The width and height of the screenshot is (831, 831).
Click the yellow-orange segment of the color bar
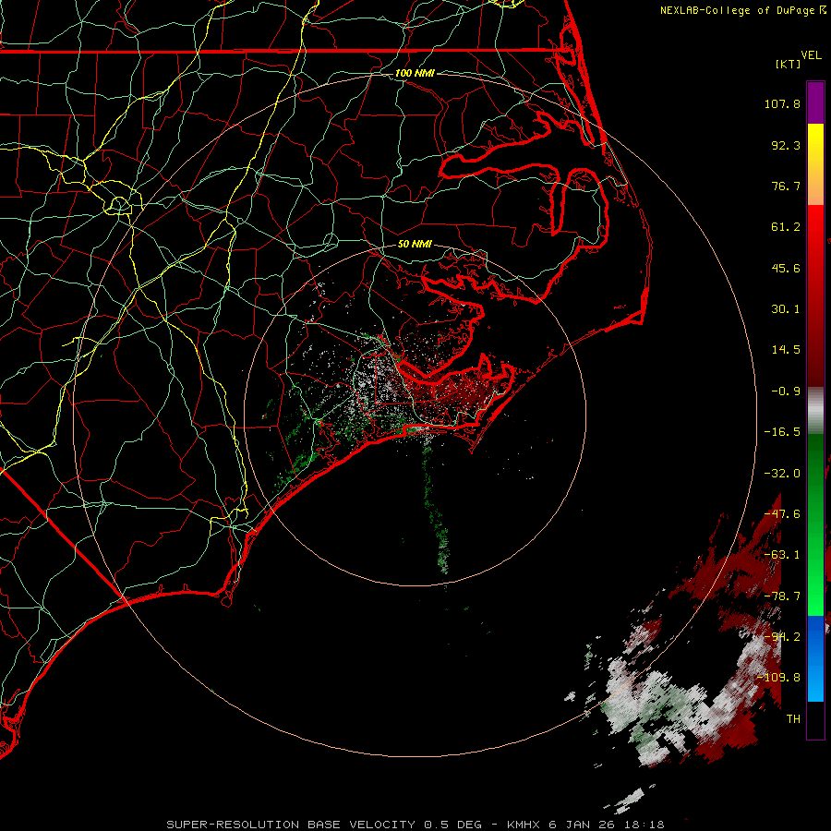point(815,164)
